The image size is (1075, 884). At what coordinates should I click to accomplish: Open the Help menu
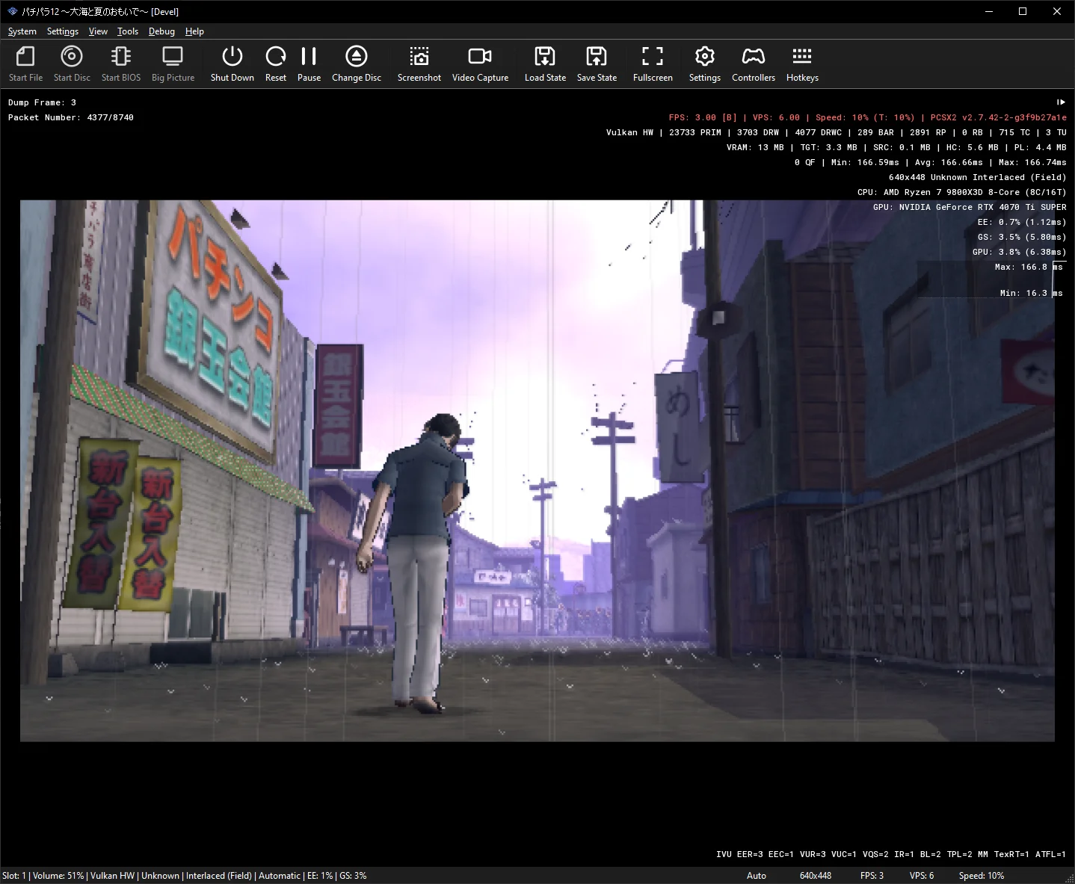click(194, 31)
